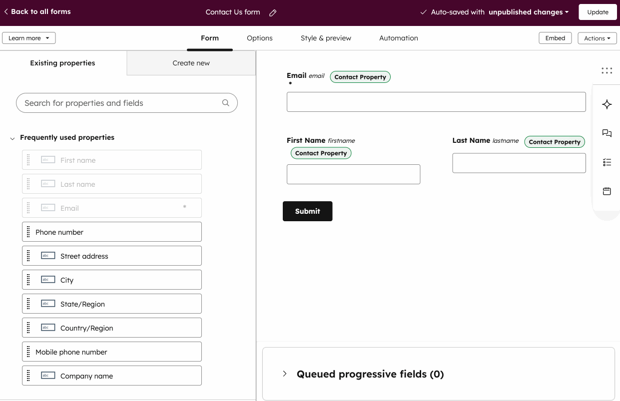Click the drag handle of Phone number field
The height and width of the screenshot is (401, 620).
tap(28, 232)
